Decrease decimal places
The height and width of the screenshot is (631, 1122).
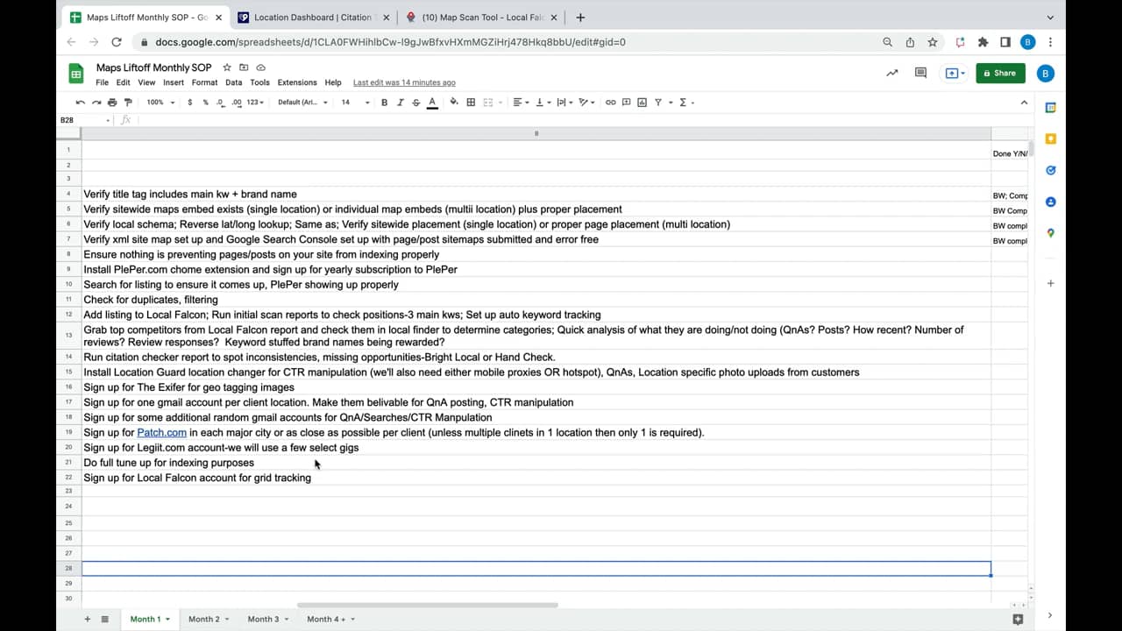click(x=221, y=103)
